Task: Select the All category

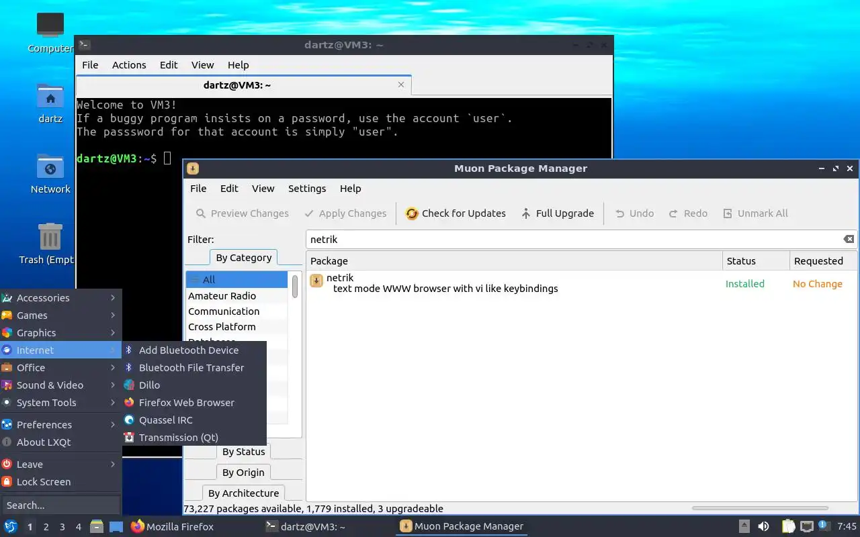Action: pyautogui.click(x=237, y=280)
